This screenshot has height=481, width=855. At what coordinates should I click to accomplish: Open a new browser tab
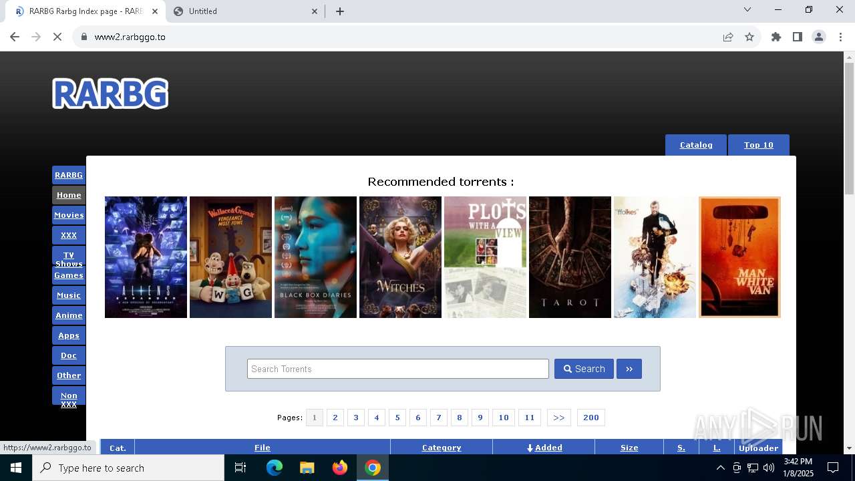coord(340,11)
